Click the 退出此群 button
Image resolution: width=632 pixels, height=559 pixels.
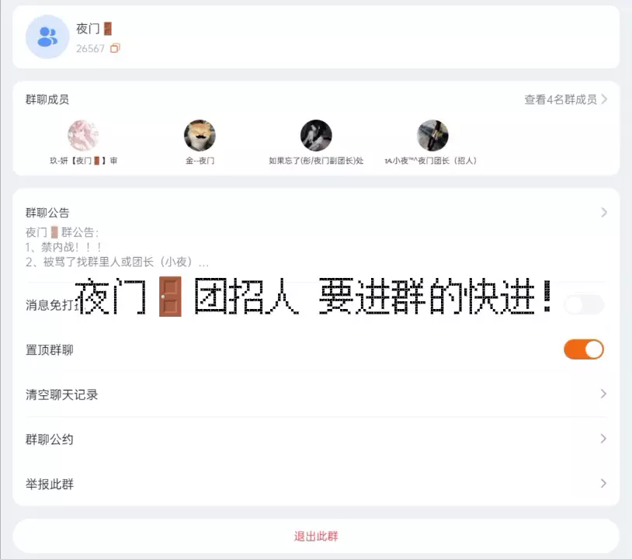pyautogui.click(x=316, y=536)
